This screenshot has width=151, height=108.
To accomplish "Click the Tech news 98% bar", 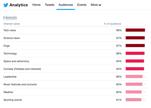I will (x=135, y=30).
